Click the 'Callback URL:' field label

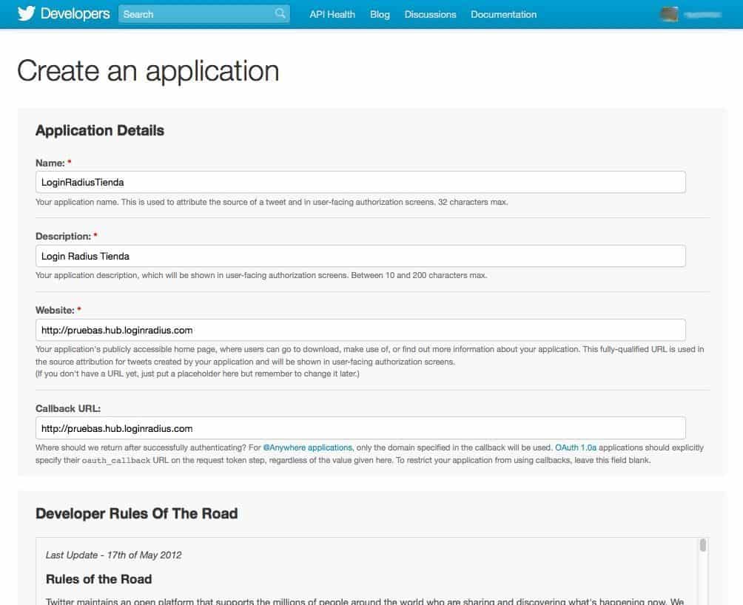[x=68, y=408]
